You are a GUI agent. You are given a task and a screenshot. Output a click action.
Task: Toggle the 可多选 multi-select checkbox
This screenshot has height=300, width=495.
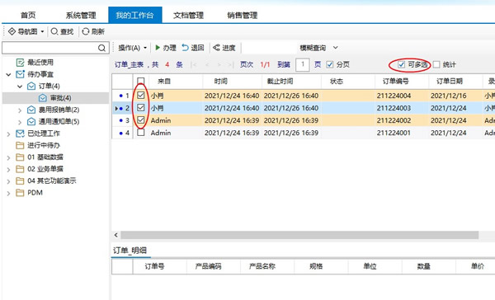tap(401, 64)
